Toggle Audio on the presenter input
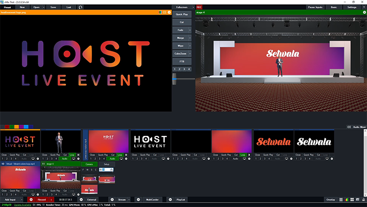The height and width of the screenshot is (207, 367). (x=64, y=159)
